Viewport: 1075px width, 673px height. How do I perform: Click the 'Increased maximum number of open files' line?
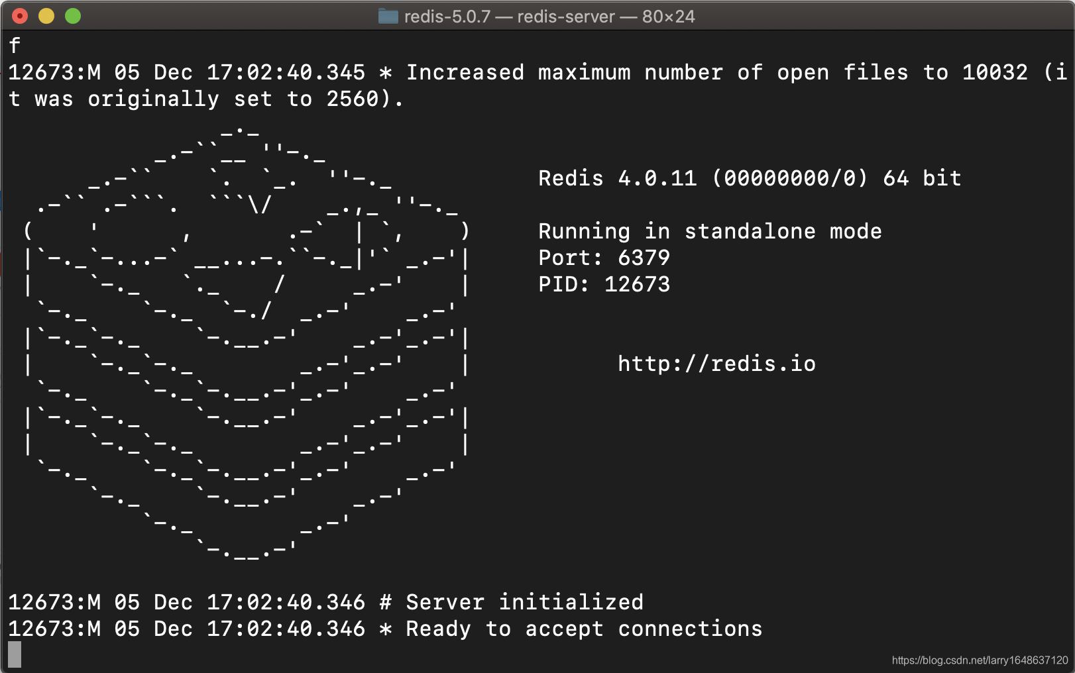click(x=537, y=72)
